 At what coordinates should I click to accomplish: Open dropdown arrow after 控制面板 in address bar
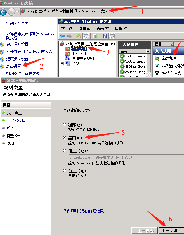49,11
